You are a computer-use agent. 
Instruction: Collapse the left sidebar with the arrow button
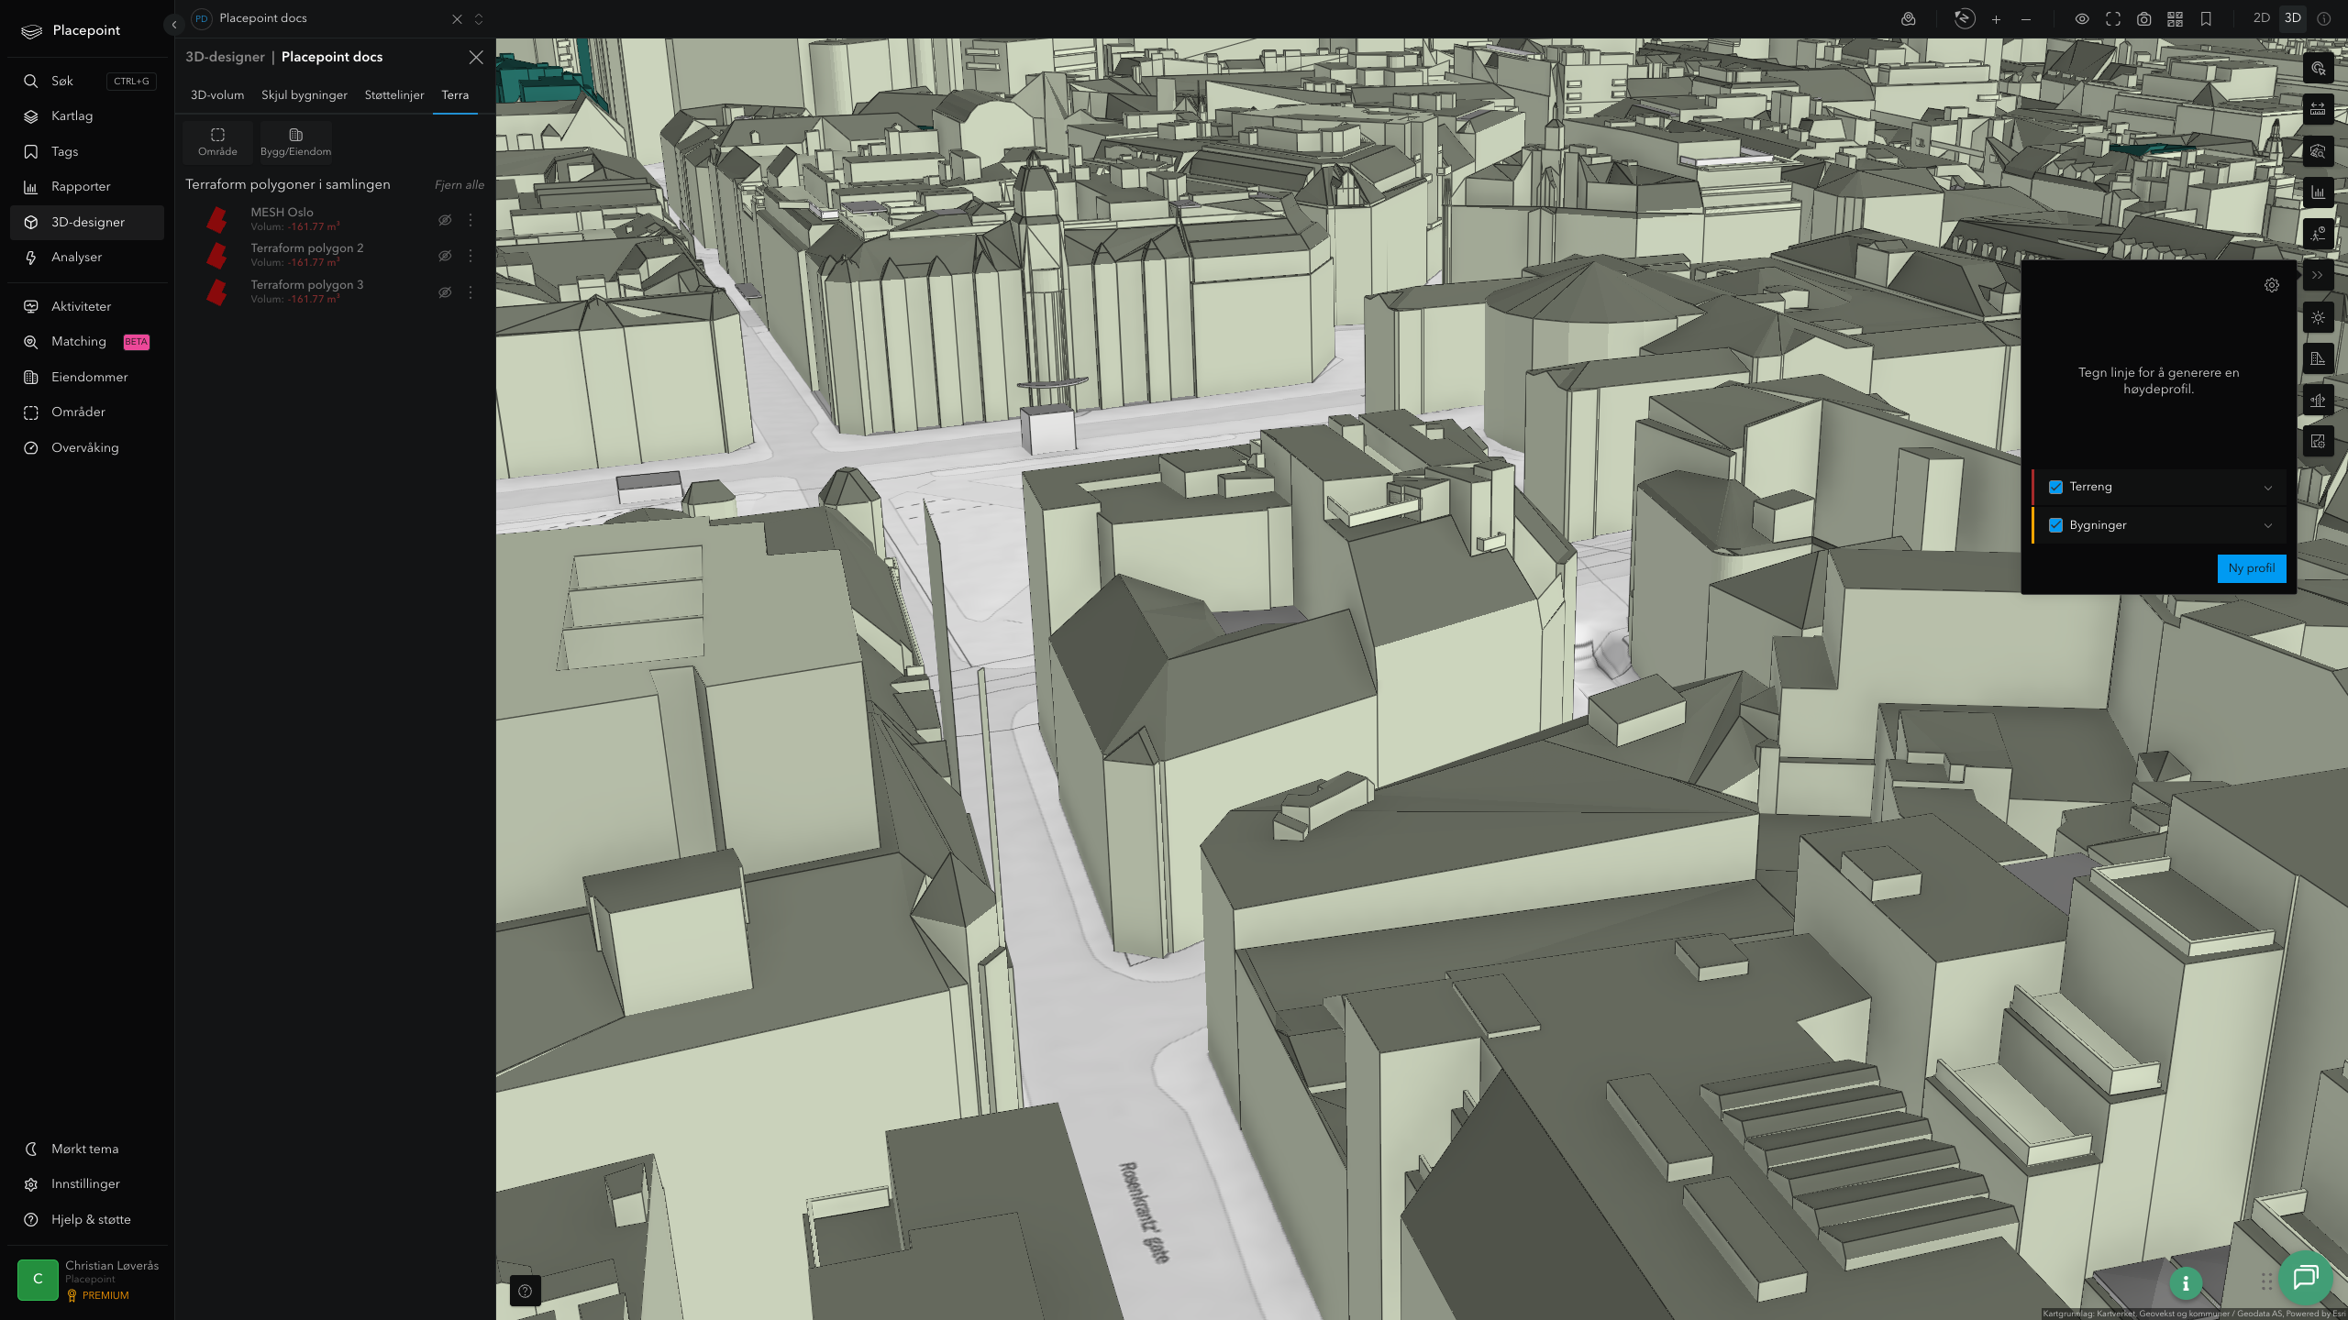173,25
